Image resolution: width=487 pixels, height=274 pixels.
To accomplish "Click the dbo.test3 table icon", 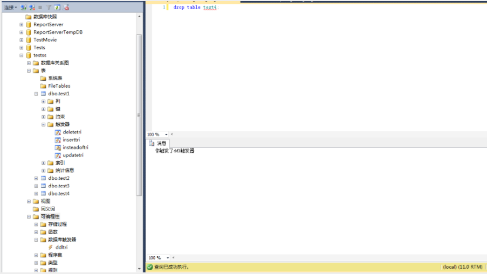I will [43, 186].
